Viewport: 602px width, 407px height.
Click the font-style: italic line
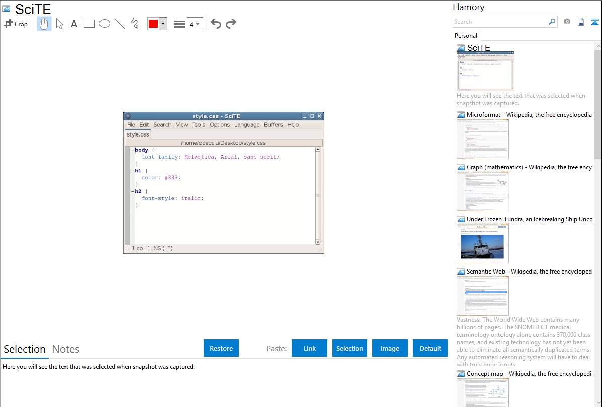point(173,198)
